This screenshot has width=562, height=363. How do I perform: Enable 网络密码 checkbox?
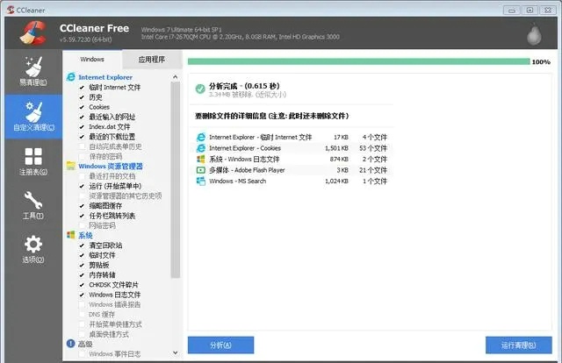tap(82, 225)
